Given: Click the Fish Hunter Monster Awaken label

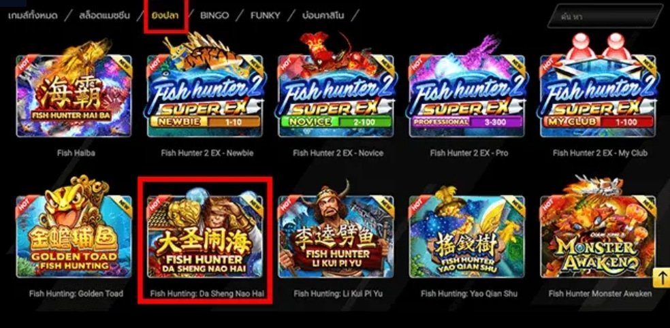Looking at the screenshot, I should [600, 293].
